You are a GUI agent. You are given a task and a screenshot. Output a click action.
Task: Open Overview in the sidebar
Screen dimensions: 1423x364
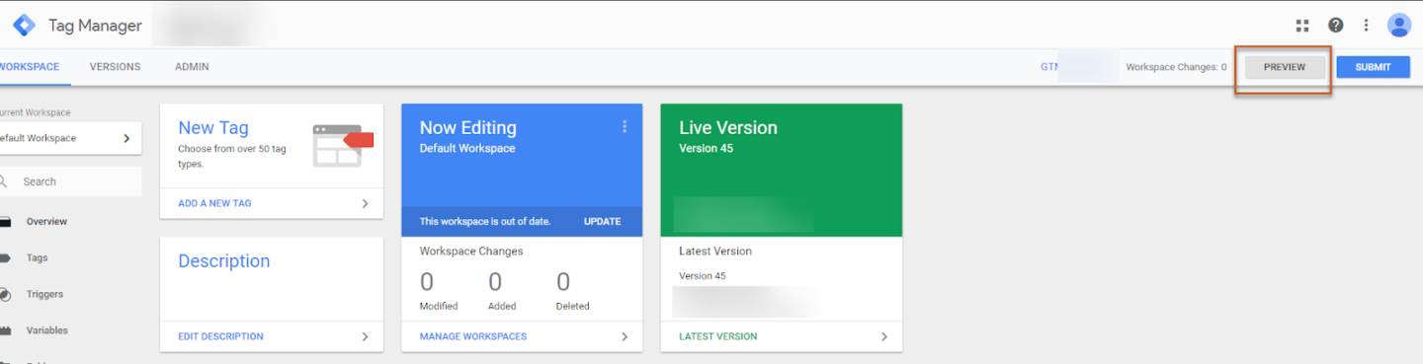tap(46, 222)
